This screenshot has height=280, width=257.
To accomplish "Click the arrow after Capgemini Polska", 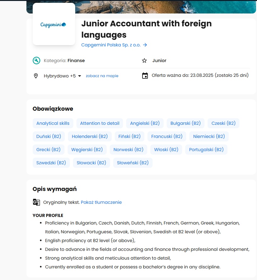I will click(x=145, y=45).
